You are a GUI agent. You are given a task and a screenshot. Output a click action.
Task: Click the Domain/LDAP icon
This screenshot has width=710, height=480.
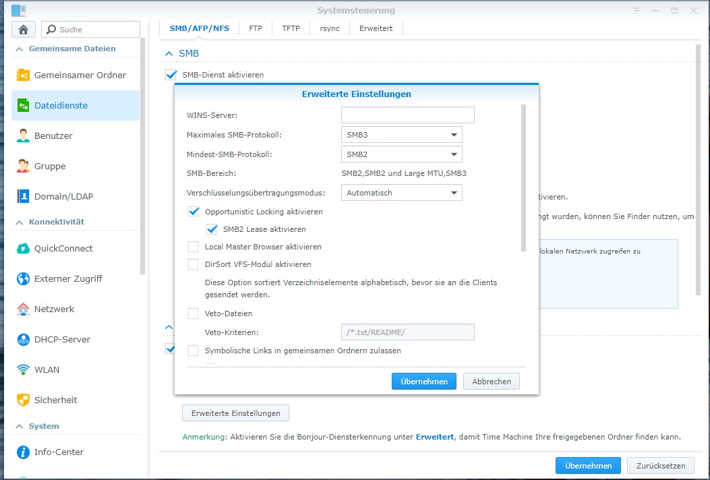coord(23,197)
